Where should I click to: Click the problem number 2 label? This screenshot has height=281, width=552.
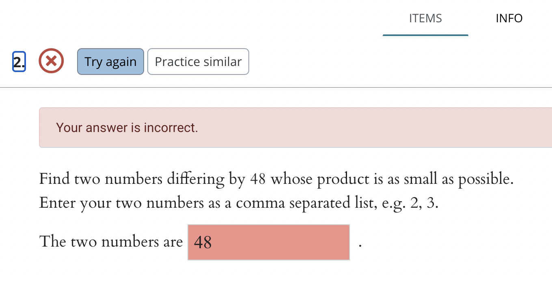tap(19, 61)
